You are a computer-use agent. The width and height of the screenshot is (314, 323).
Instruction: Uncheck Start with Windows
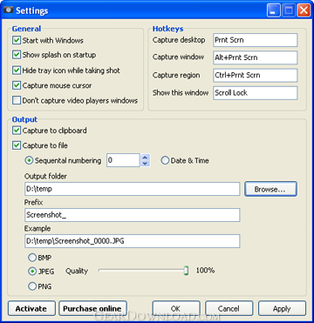tap(17, 40)
